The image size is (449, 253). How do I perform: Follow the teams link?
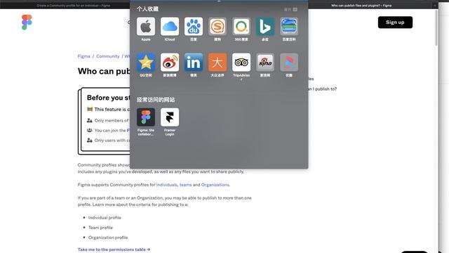pos(185,185)
